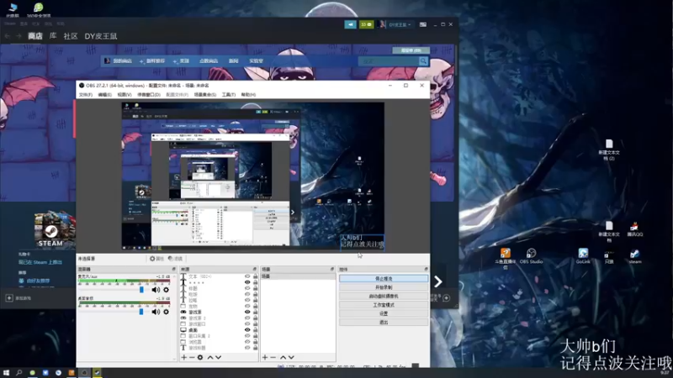Switch Steam to Big Picture mode icon

(x=423, y=24)
